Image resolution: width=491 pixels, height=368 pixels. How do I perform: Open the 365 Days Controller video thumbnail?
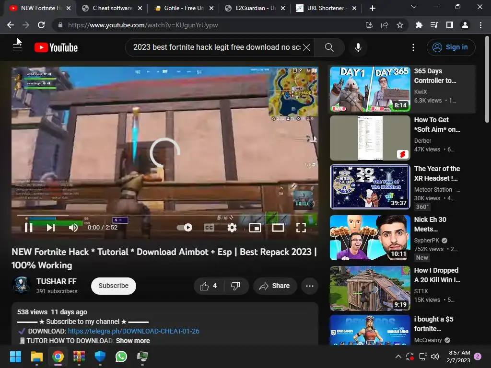pos(370,89)
